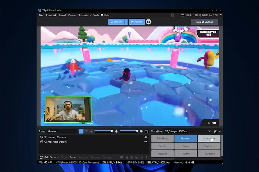Select the Talk Show scene
Screen dimensions: 259x172
point(162,138)
